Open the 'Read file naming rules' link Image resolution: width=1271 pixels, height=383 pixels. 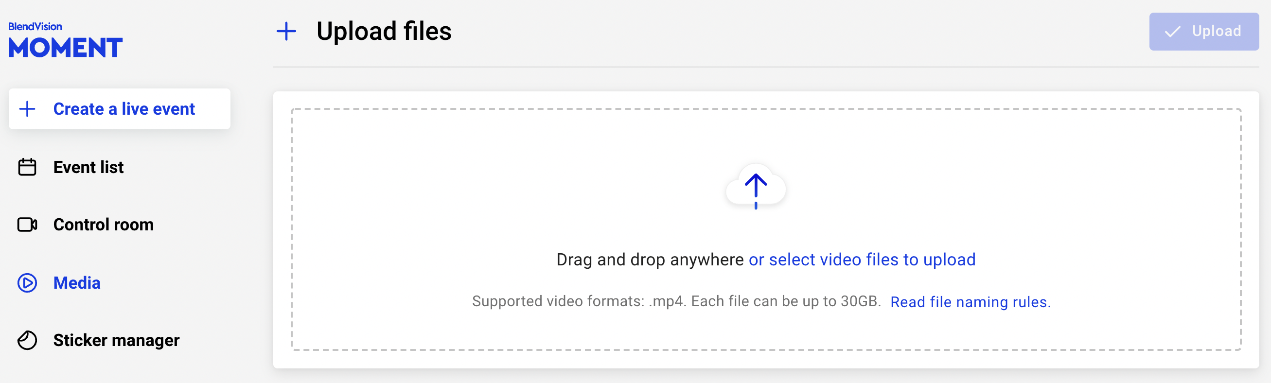pyautogui.click(x=971, y=302)
